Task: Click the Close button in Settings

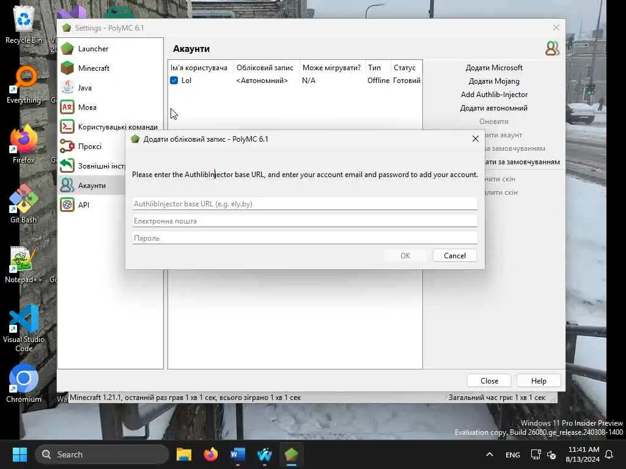Action: (489, 381)
